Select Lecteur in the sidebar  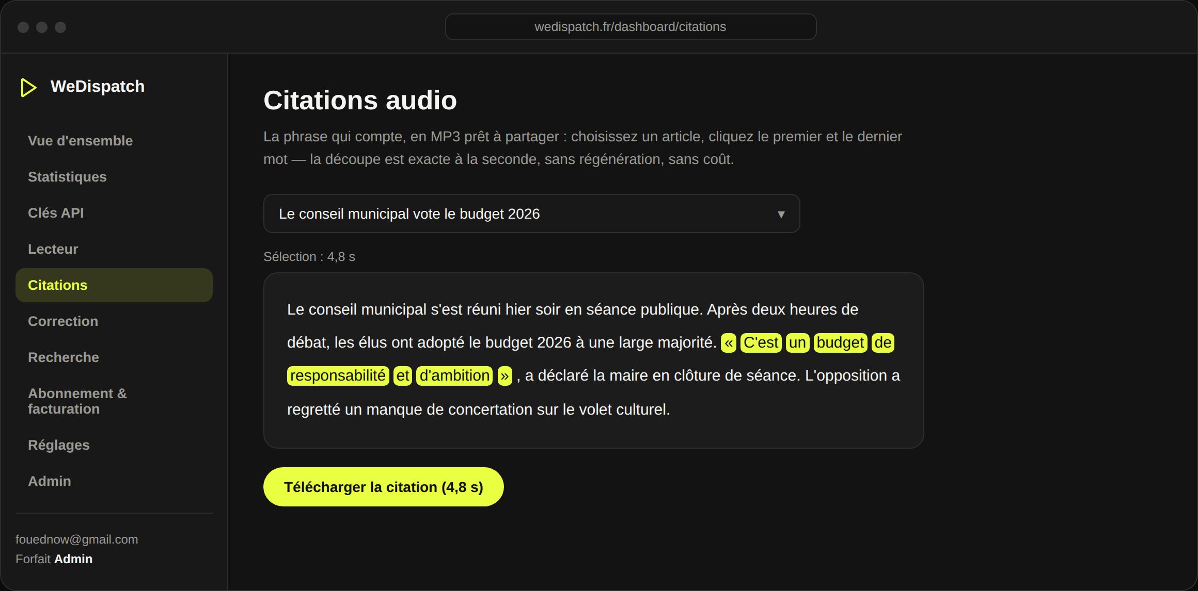(114, 249)
